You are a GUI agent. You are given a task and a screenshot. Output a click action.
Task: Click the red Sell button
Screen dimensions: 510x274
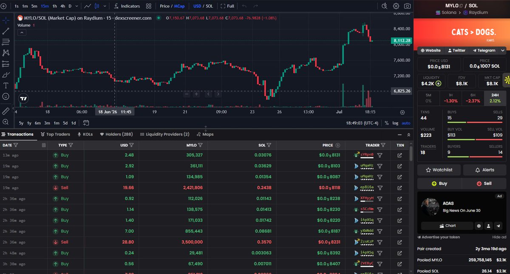click(x=484, y=184)
